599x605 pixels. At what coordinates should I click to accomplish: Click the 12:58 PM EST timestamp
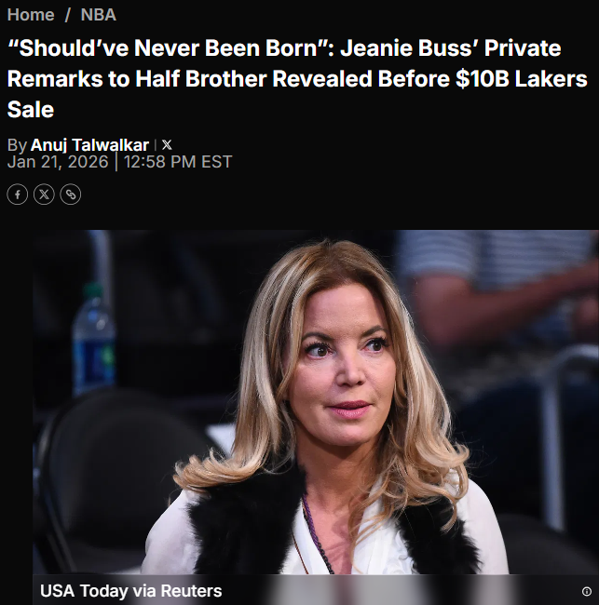point(178,161)
